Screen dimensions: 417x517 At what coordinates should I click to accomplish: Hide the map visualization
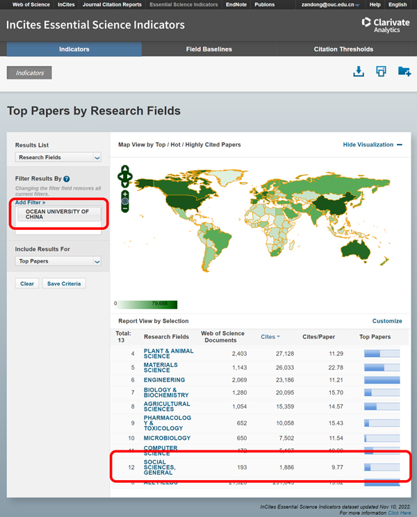tap(373, 145)
